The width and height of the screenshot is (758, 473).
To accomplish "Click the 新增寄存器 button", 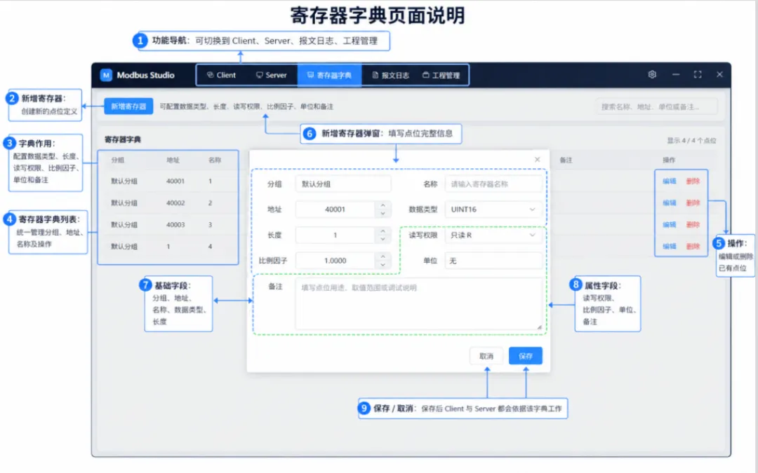I will [128, 107].
